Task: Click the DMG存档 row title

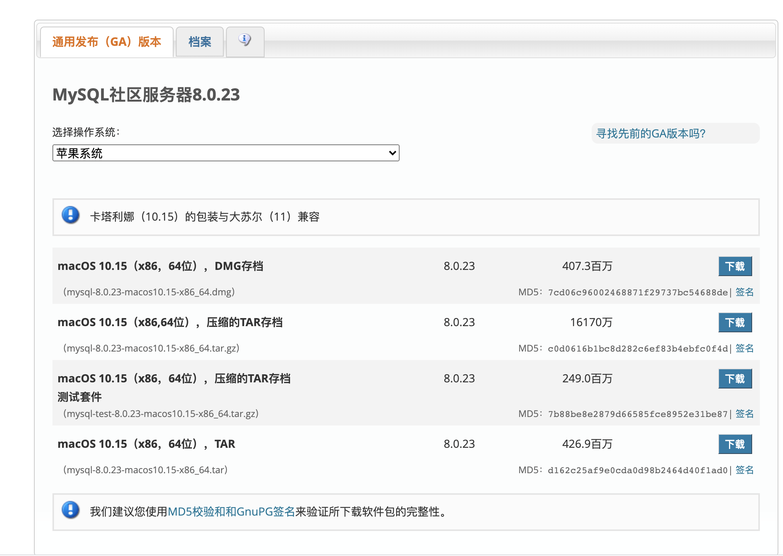Action: (160, 266)
